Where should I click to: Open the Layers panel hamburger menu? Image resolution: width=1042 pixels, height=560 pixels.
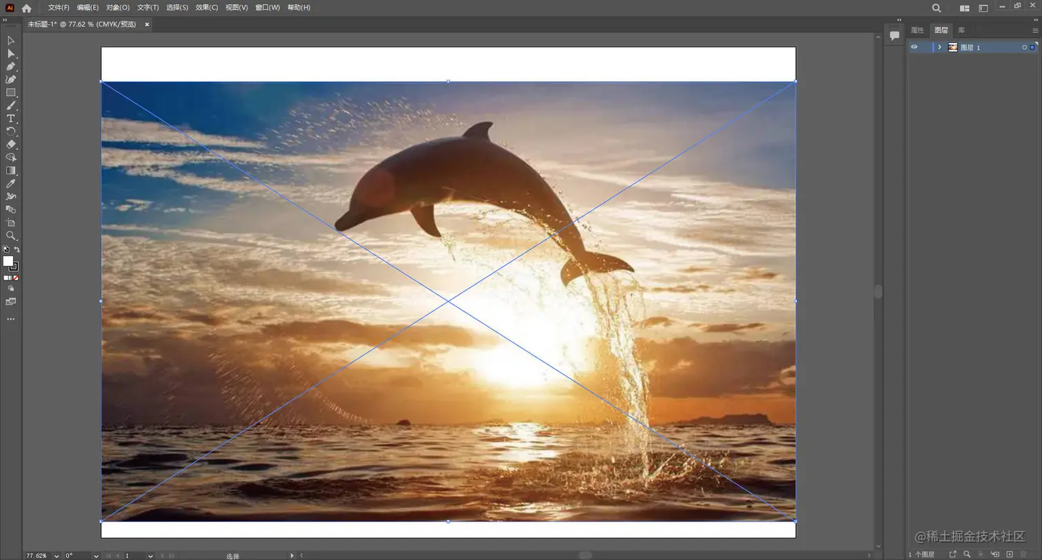pos(1035,30)
